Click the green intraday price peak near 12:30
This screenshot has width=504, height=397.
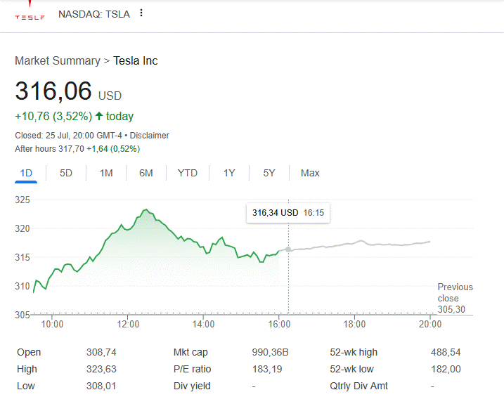[x=146, y=209]
